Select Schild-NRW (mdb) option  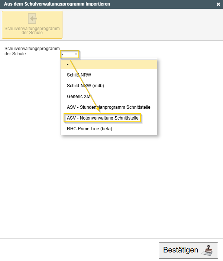pyautogui.click(x=85, y=85)
